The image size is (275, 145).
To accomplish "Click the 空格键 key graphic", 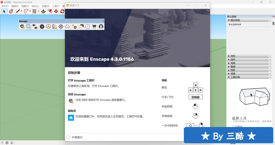I will point(196,97).
